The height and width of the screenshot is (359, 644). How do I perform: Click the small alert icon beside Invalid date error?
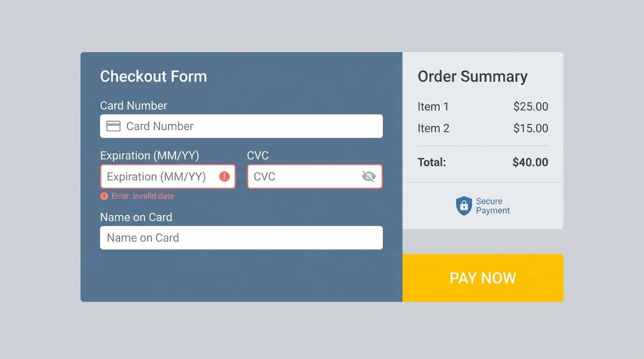pyautogui.click(x=104, y=196)
